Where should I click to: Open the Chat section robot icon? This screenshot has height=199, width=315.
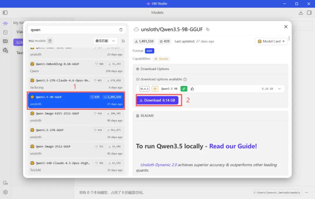point(6,23)
